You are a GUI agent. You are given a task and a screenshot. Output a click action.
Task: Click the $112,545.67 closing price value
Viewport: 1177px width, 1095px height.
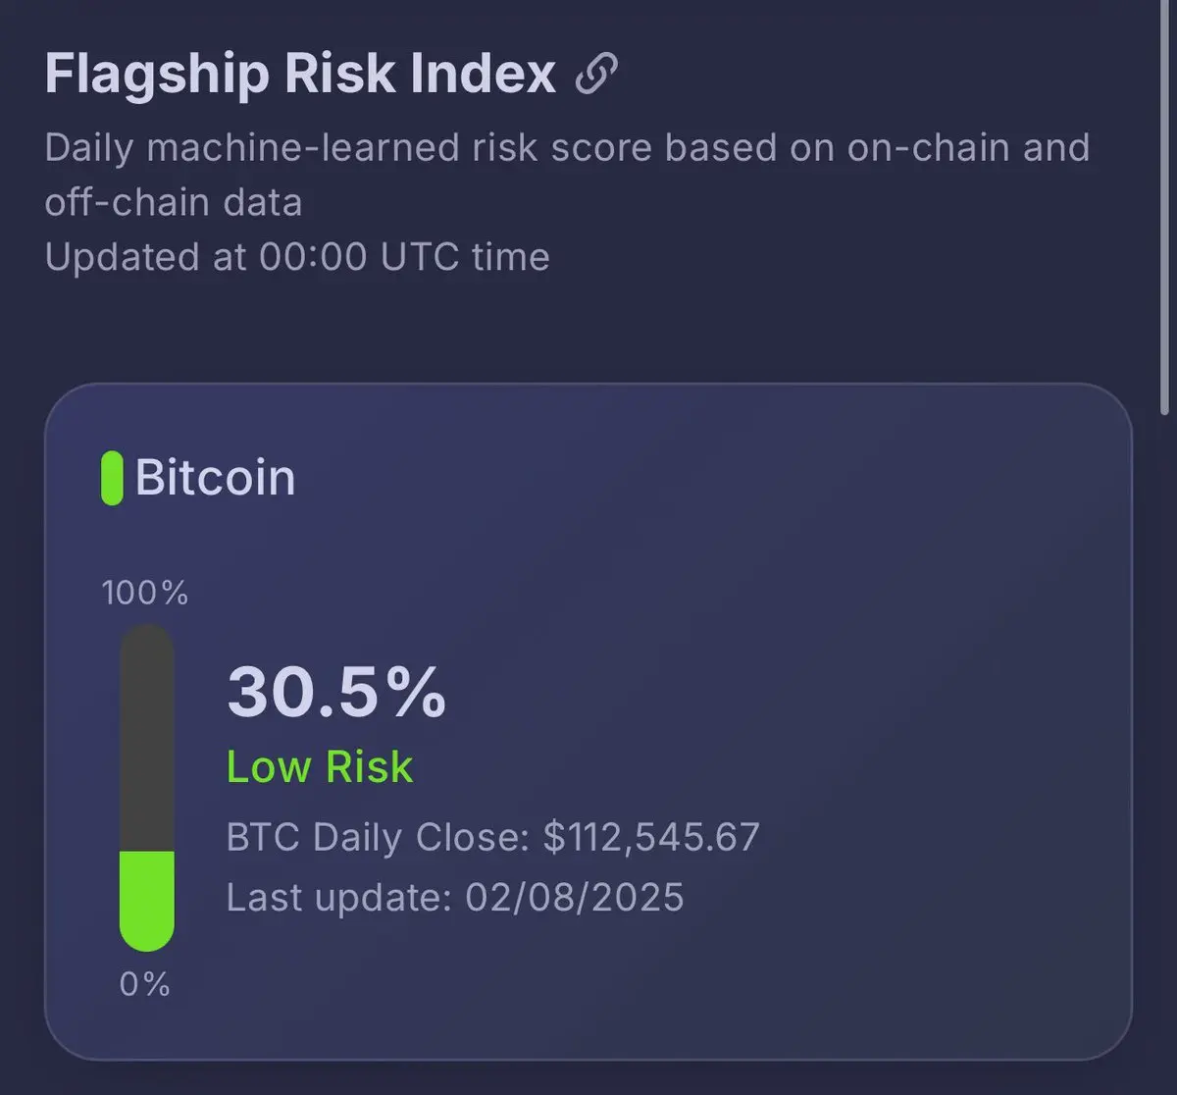[x=651, y=838]
